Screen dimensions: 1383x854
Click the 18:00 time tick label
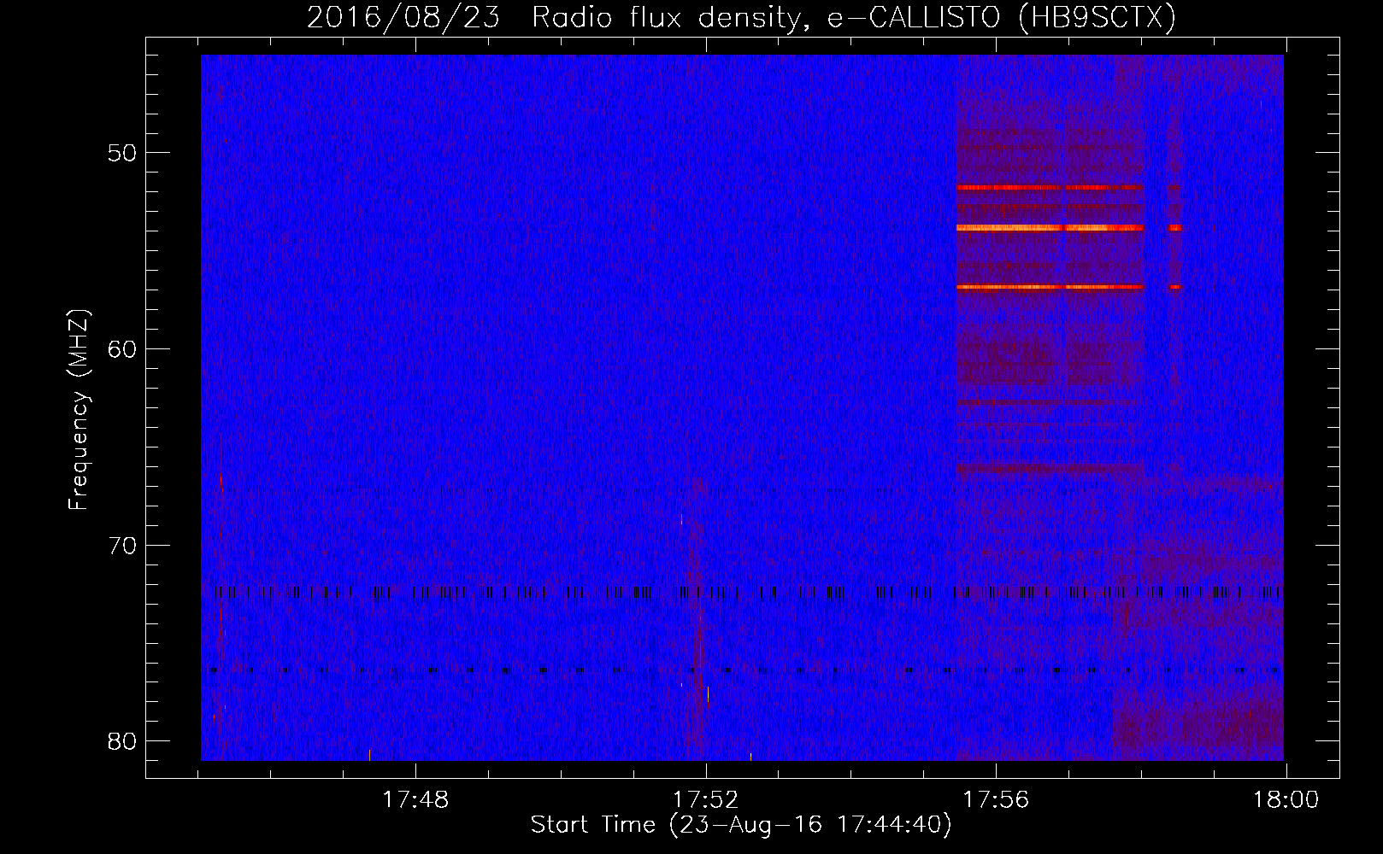pyautogui.click(x=1286, y=800)
